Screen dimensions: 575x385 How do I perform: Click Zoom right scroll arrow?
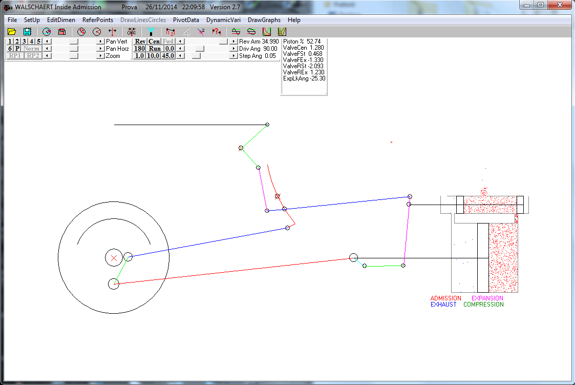100,56
